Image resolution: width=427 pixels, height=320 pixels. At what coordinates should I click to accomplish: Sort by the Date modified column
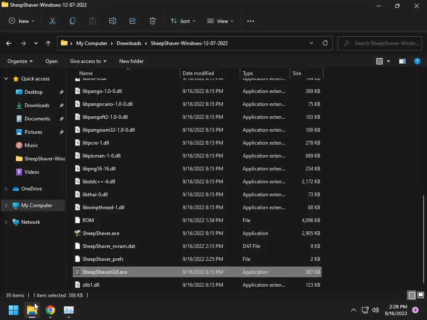point(198,73)
